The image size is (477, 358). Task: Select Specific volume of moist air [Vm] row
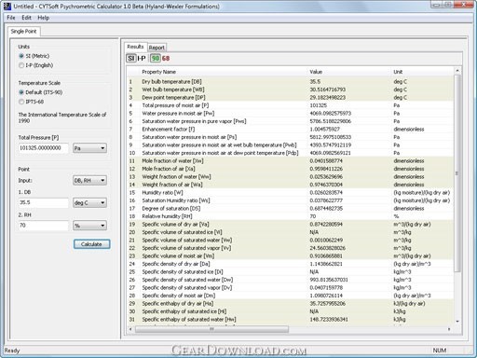pyautogui.click(x=291, y=256)
